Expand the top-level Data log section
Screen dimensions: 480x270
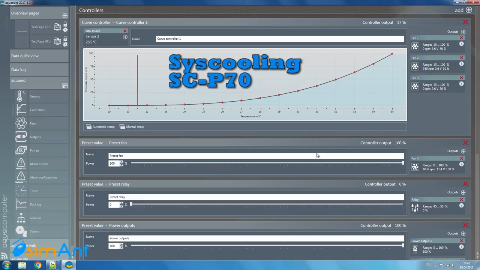39,69
